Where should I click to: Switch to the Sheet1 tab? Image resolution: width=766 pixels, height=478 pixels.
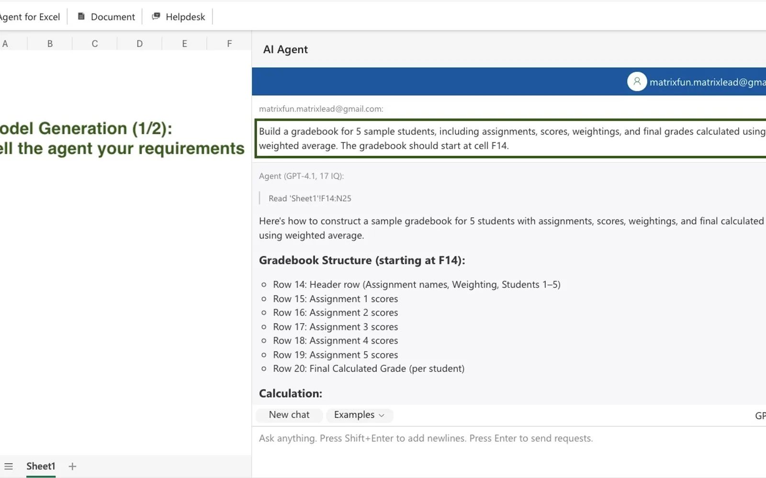coord(41,467)
